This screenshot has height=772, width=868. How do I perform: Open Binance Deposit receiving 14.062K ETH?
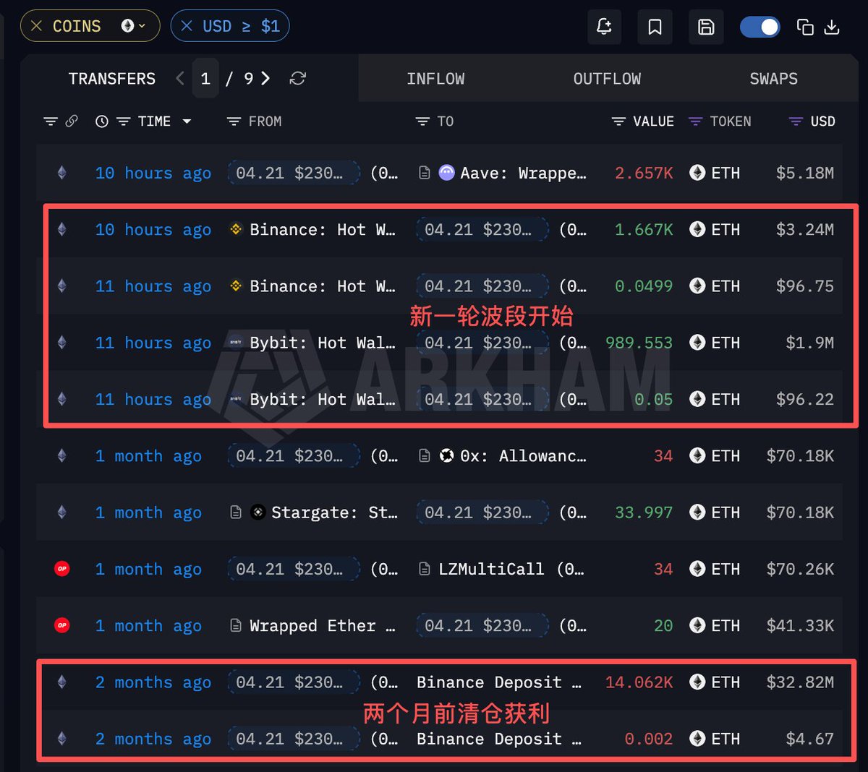pos(498,682)
